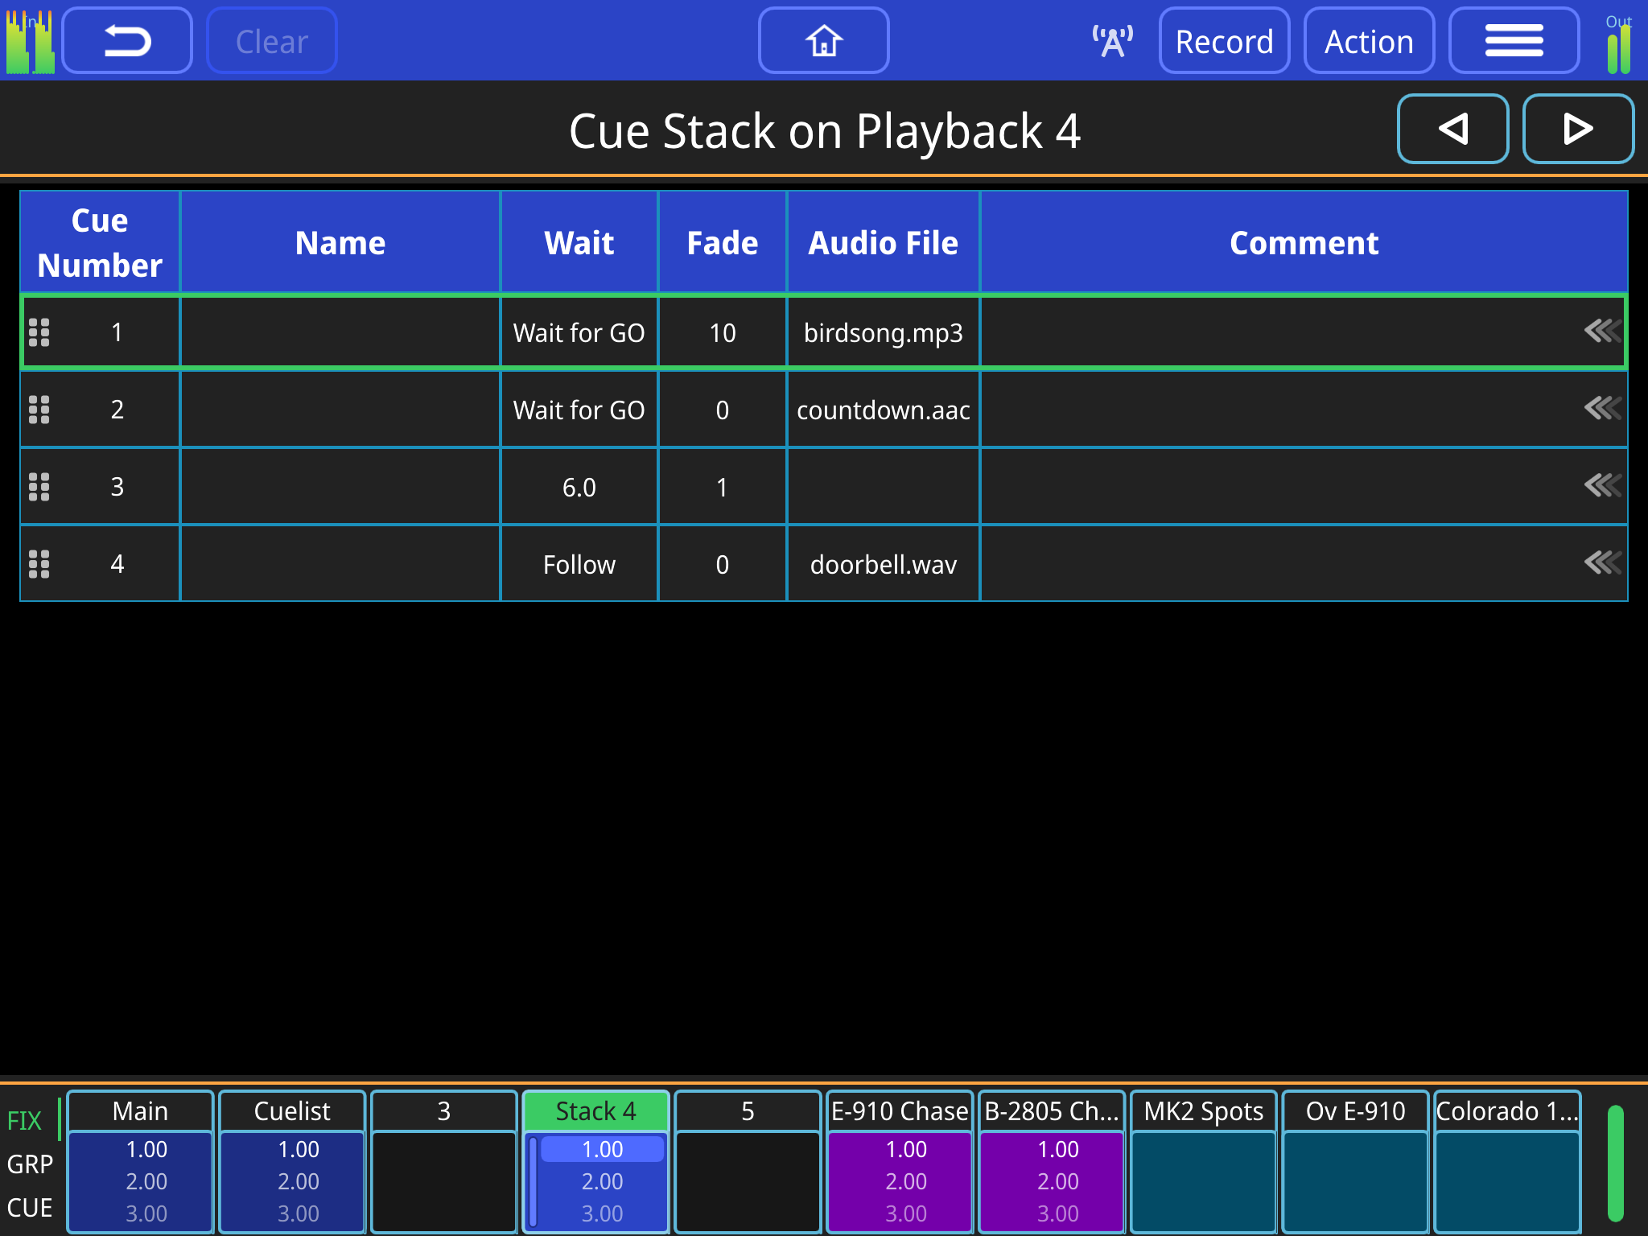1648x1236 pixels.
Task: Activate the E-910 Chase playback
Action: point(900,1111)
